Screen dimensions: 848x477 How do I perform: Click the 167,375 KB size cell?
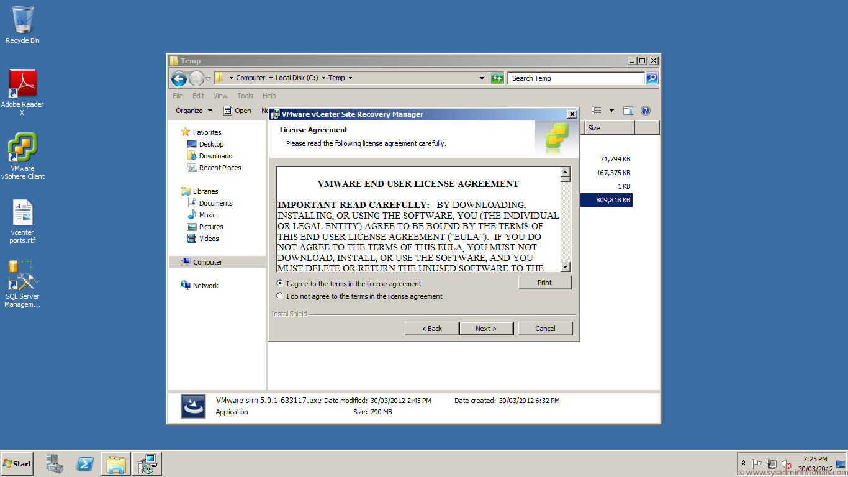(613, 173)
